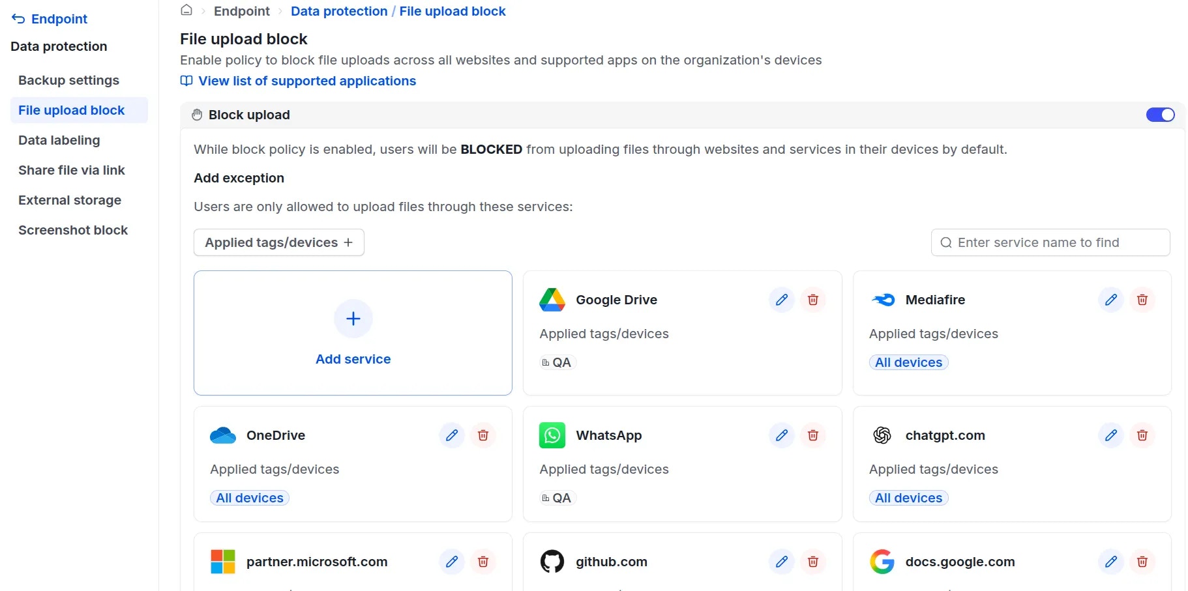Go to the Data labeling section

(59, 140)
